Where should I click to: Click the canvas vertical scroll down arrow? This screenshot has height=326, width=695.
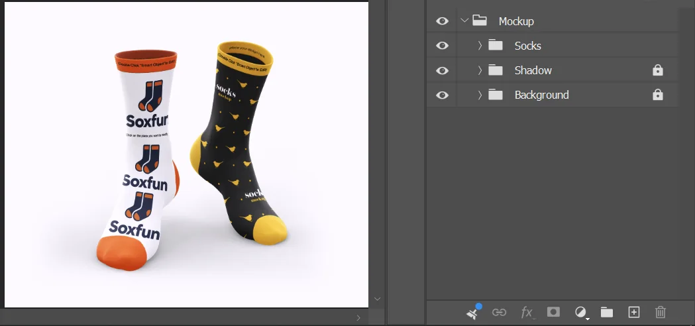coord(377,299)
